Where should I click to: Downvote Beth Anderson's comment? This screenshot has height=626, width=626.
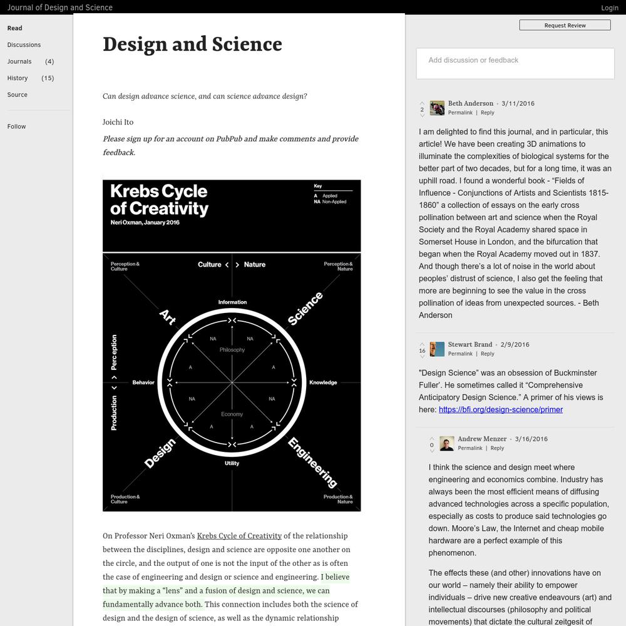[422, 116]
